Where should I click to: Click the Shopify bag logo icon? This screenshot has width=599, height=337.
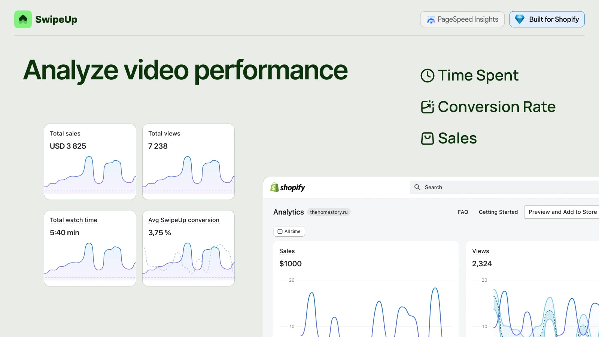(274, 187)
